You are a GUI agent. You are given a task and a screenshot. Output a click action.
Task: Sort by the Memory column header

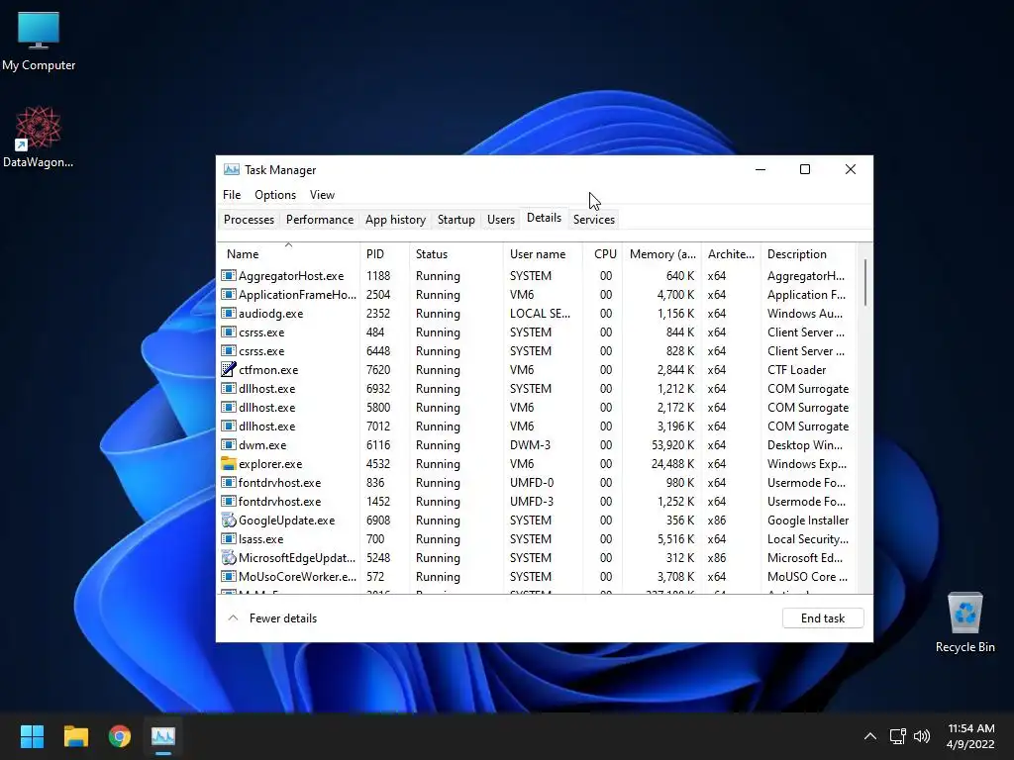point(662,254)
